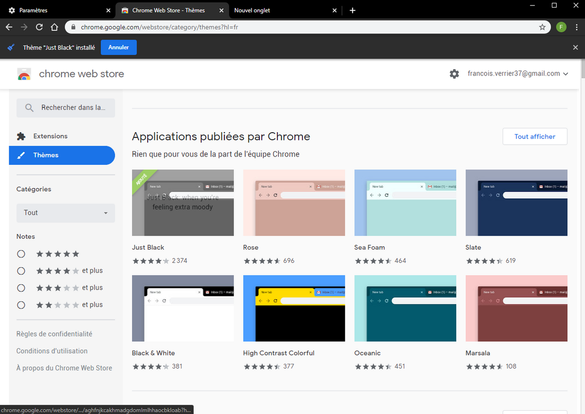Open the Extensions section
Image resolution: width=585 pixels, height=414 pixels.
point(62,136)
